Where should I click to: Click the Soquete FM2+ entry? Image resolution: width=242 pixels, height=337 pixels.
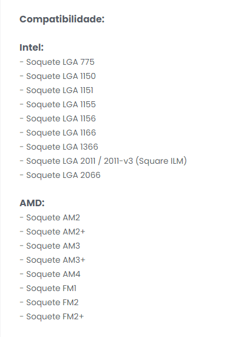(x=52, y=317)
